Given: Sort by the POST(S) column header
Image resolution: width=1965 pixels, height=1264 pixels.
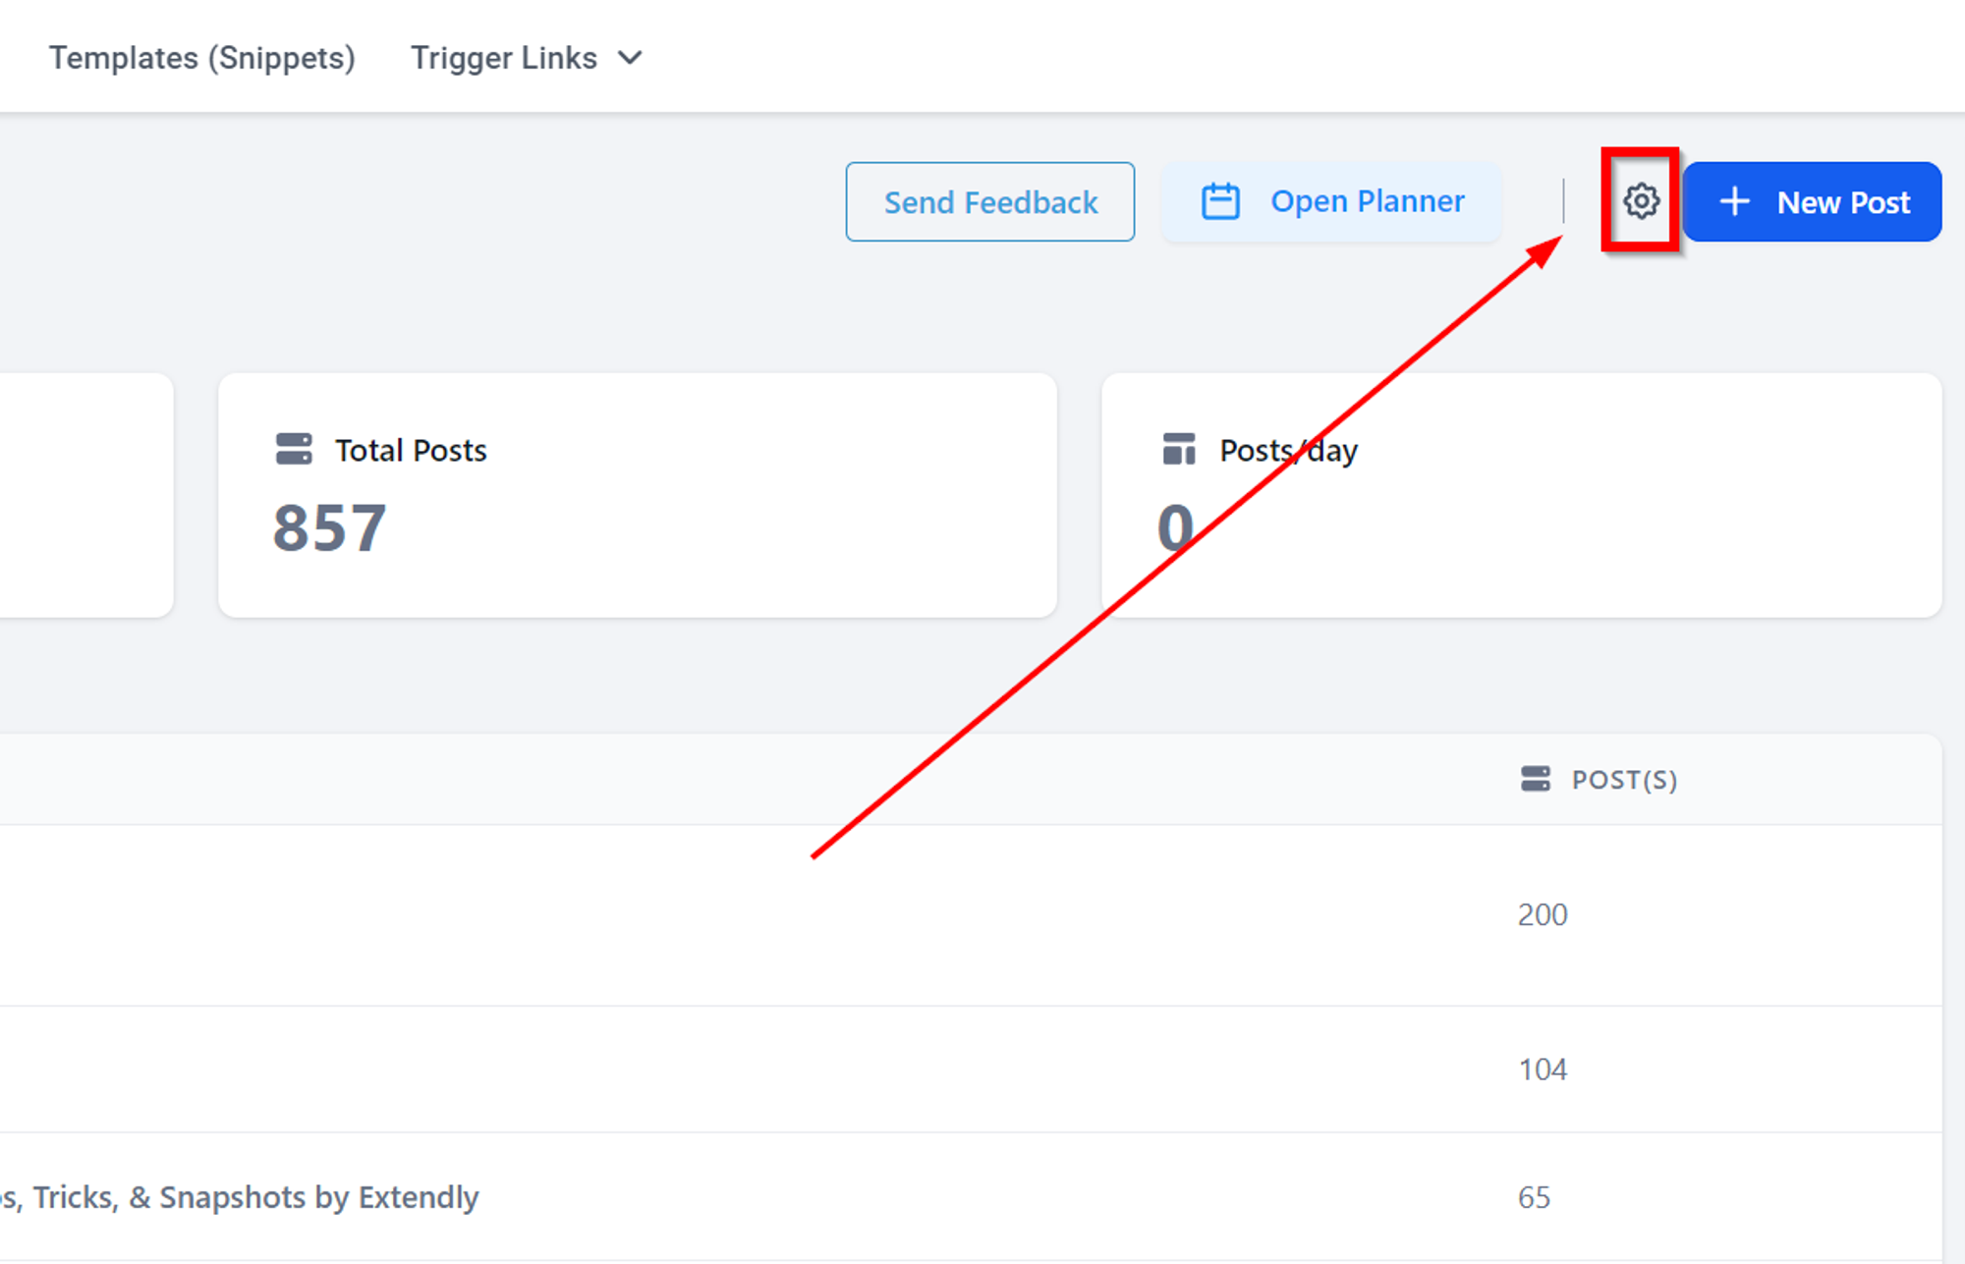Looking at the screenshot, I should (1624, 780).
